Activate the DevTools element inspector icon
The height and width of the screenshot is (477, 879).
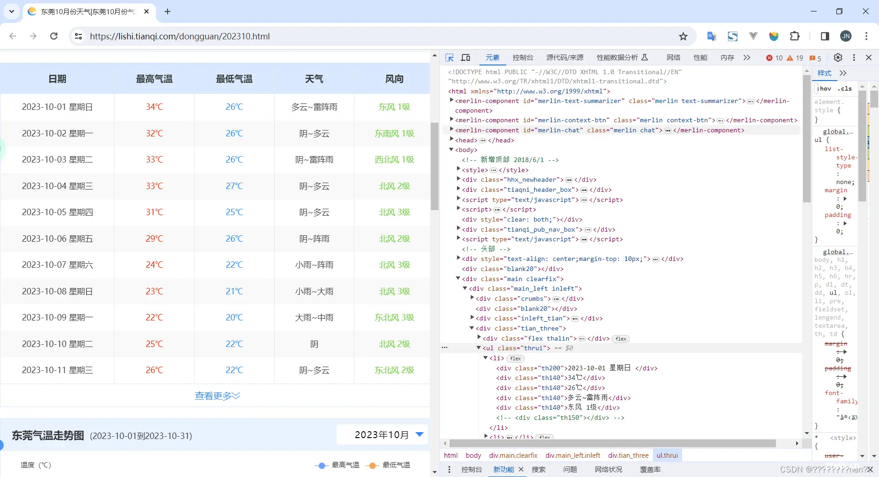tap(450, 58)
